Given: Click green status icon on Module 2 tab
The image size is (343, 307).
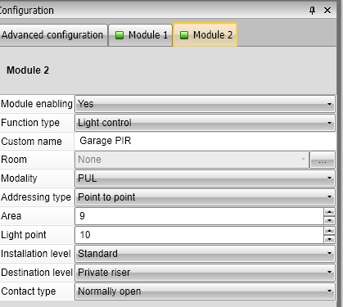Looking at the screenshot, I should click(184, 35).
